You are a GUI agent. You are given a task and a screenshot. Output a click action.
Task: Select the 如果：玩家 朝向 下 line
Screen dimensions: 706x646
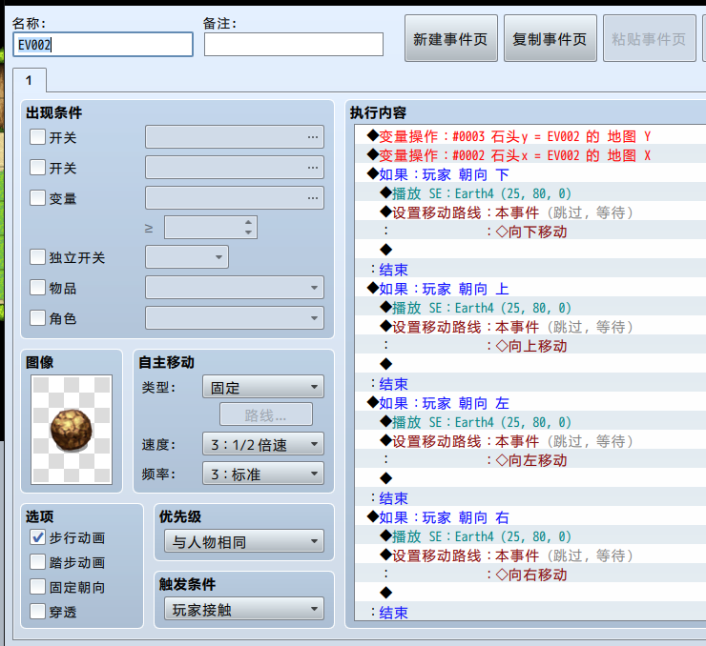[529, 174]
